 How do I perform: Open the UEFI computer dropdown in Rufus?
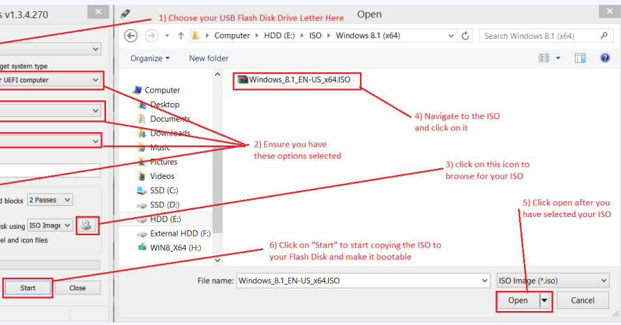point(50,80)
